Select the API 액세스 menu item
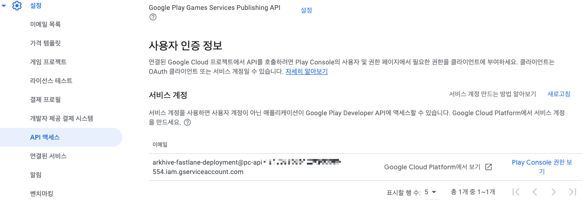This screenshot has width=588, height=206. pyautogui.click(x=61, y=137)
